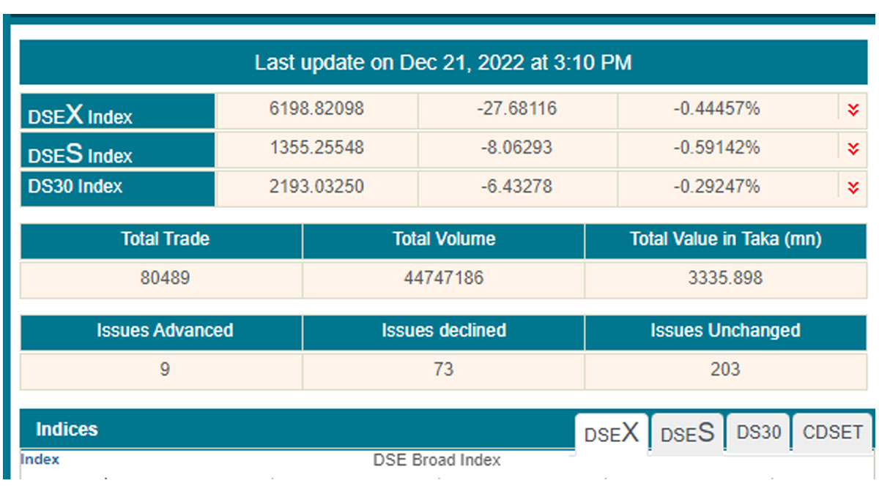Click the Issues declined header

(x=444, y=331)
